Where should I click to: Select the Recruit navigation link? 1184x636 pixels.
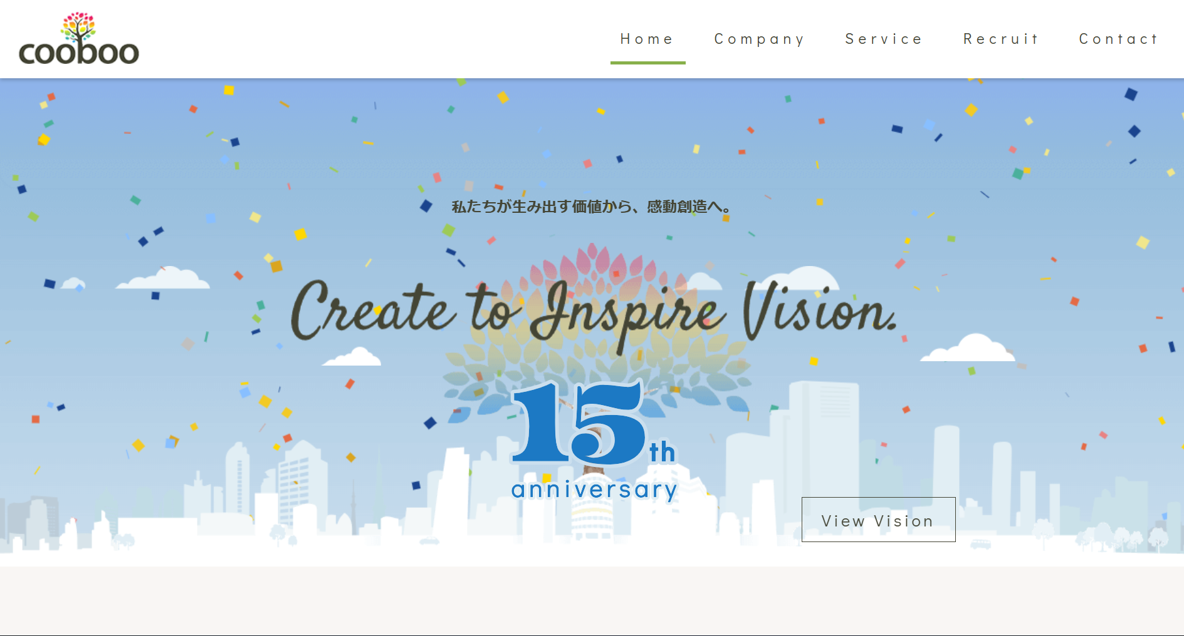coord(1001,39)
